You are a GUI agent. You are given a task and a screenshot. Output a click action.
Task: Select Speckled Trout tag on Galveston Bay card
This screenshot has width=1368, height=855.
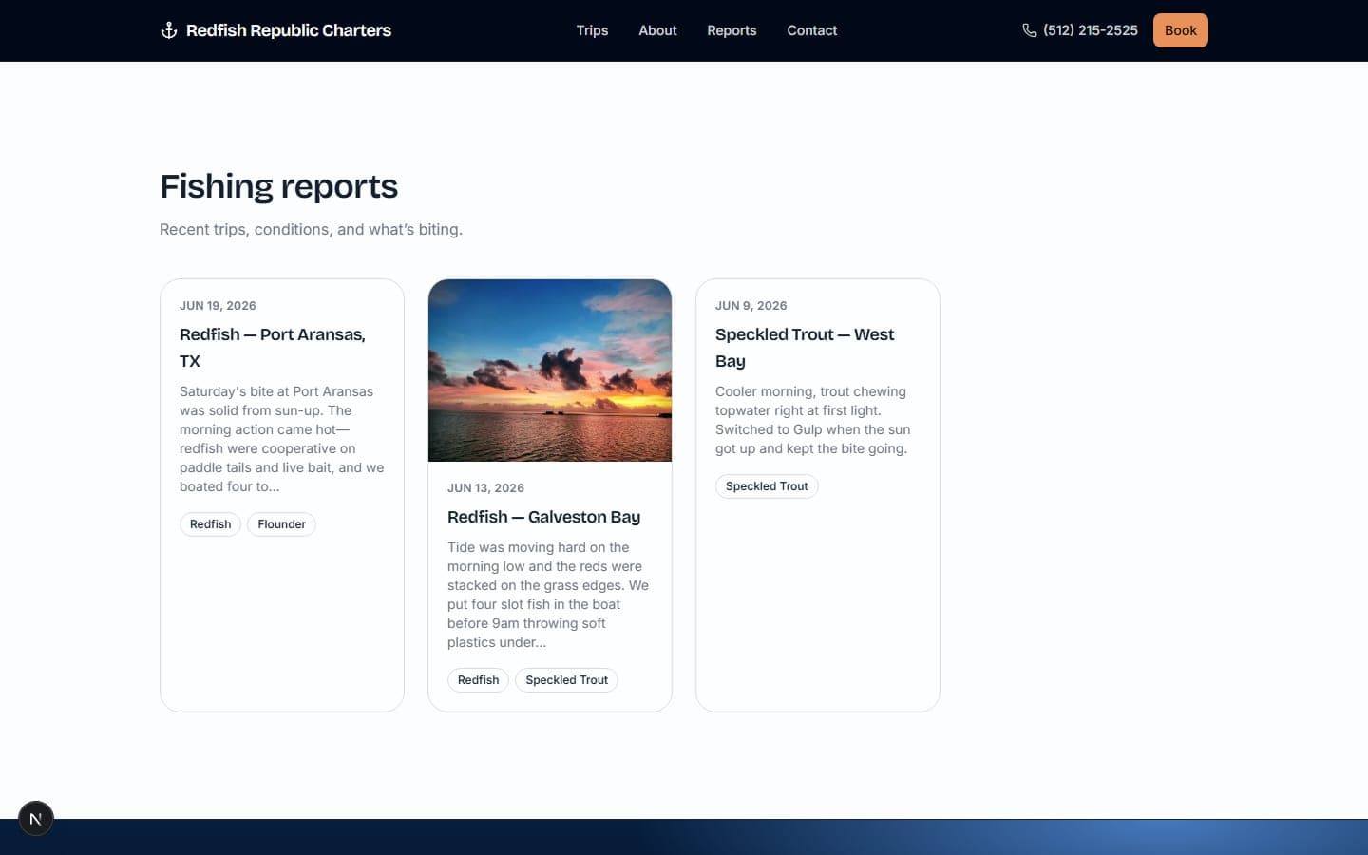(567, 680)
